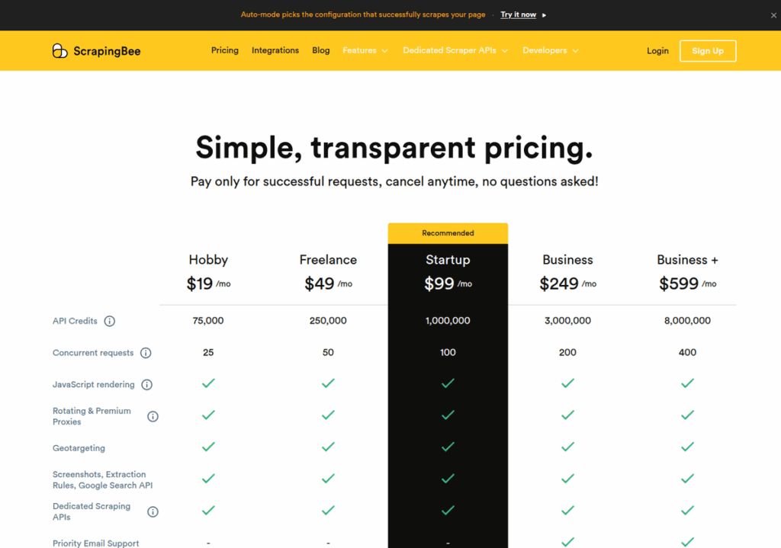Click info icon beside Concurrent requests
This screenshot has width=781, height=548.
[x=146, y=353]
